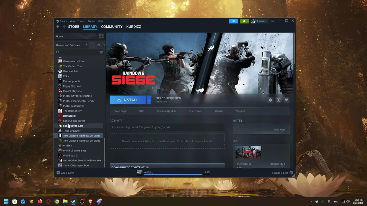Viewport: 367px width, 206px height.
Task: Toggle the ready-to-play filter icon
Action: (x=103, y=45)
